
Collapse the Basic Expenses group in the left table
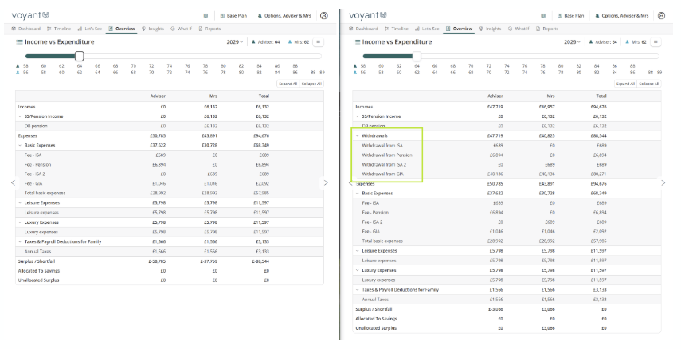tap(21, 145)
